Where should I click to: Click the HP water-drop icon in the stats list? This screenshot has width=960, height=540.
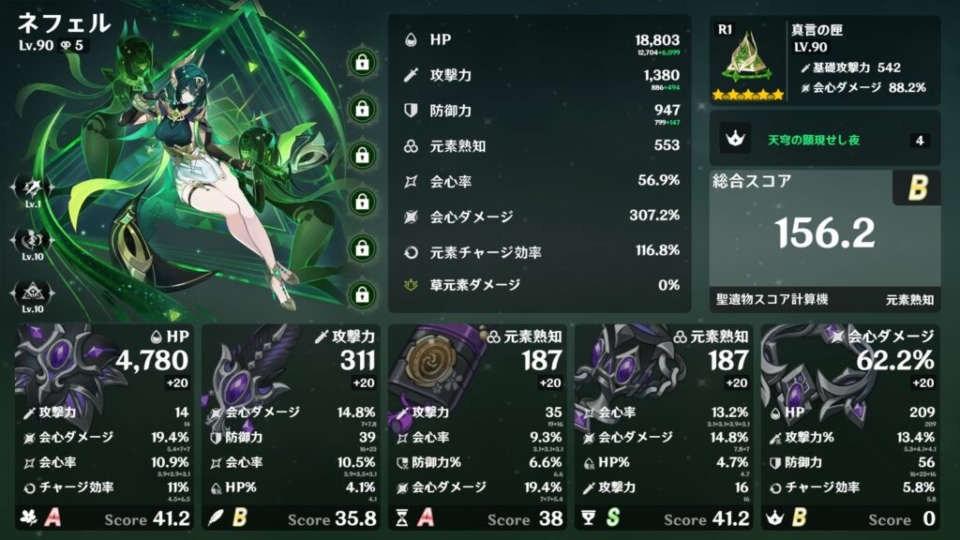coord(411,40)
